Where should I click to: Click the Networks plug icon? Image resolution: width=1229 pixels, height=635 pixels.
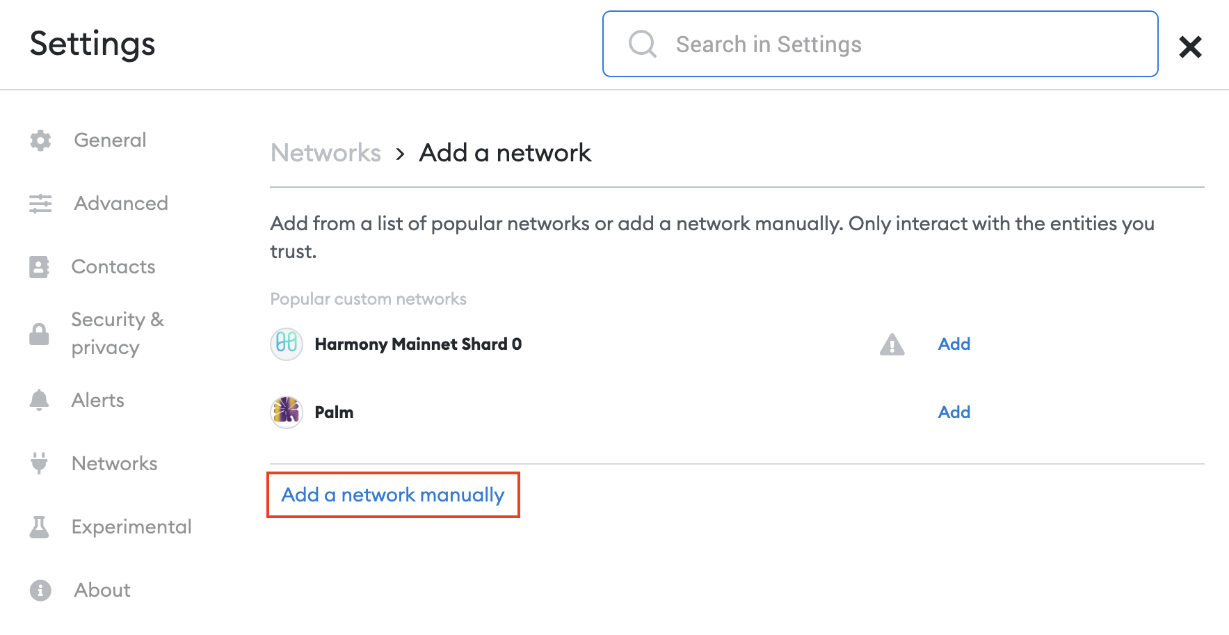[x=39, y=463]
